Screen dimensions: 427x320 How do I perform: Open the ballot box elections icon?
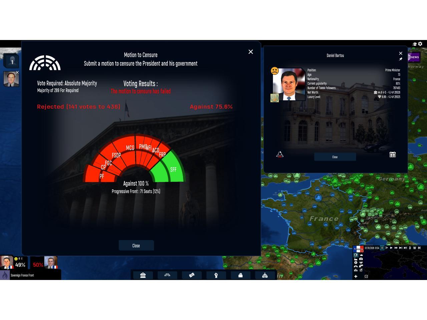coord(240,275)
